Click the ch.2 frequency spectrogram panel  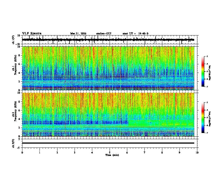coord(110,115)
